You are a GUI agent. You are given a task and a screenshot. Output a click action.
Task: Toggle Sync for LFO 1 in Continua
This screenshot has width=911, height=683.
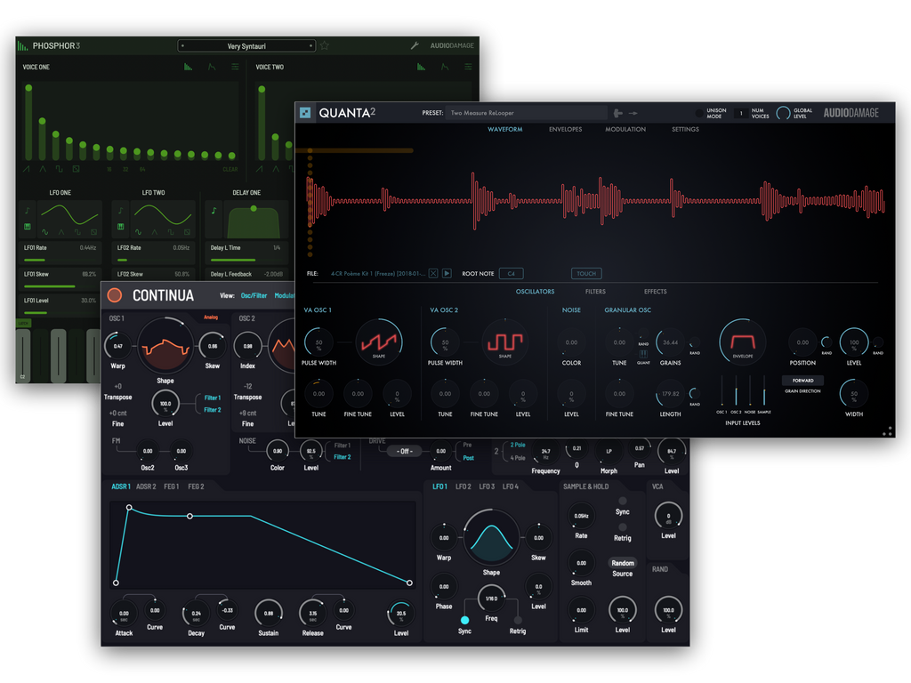[x=464, y=621]
